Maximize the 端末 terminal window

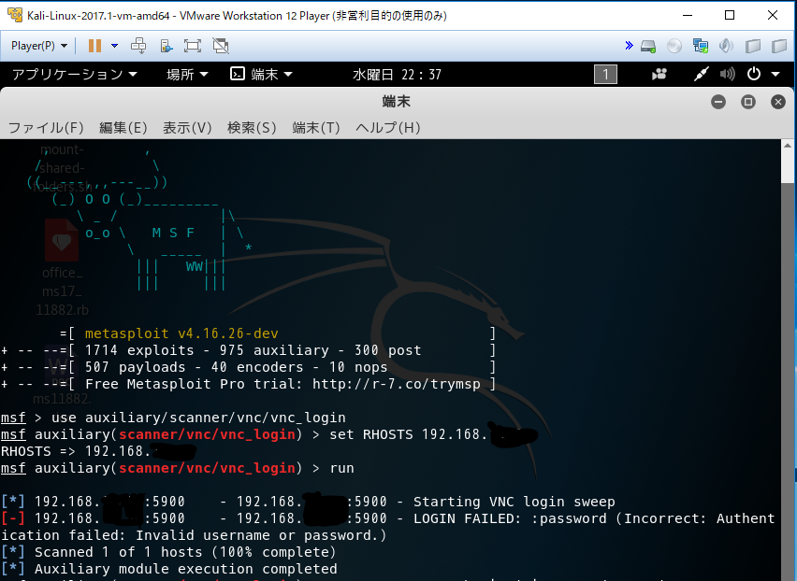point(748,102)
